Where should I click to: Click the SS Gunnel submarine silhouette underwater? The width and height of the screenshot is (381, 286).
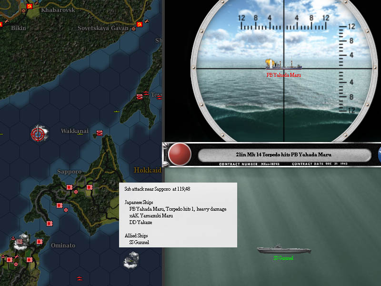[284, 249]
